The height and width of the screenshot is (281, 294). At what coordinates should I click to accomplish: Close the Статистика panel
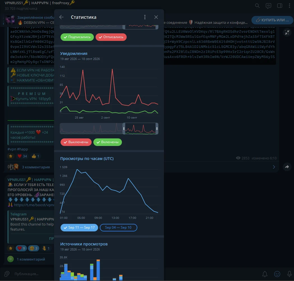point(156,17)
